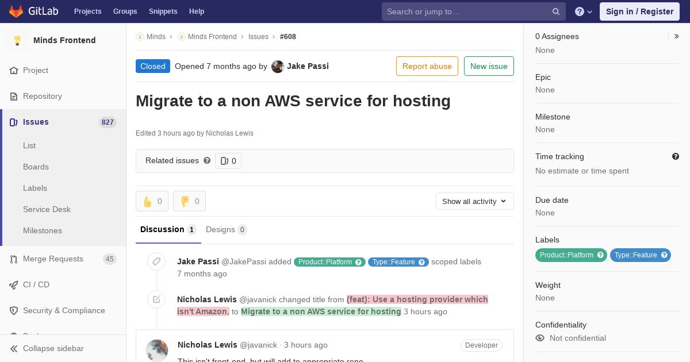
Task: Click the related issues count icon
Action: (x=224, y=161)
